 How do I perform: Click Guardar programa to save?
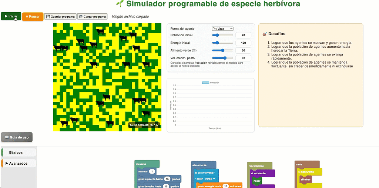click(60, 17)
